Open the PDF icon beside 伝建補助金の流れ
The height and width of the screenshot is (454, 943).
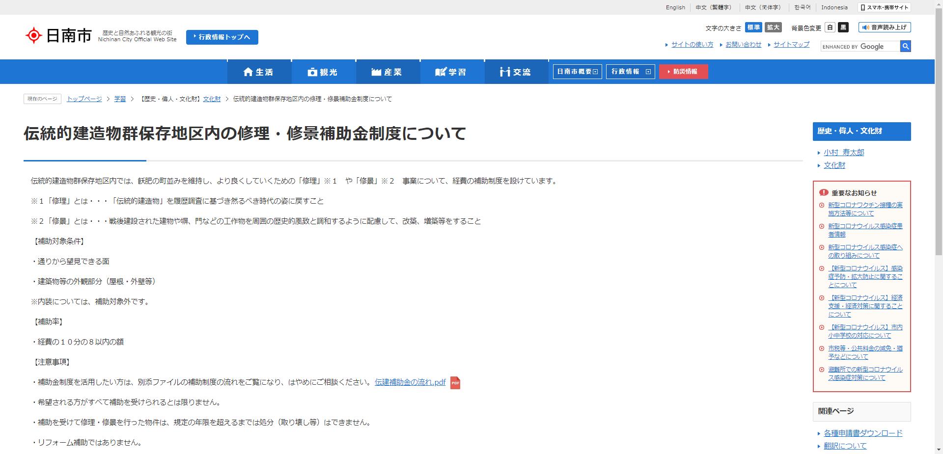pos(455,383)
